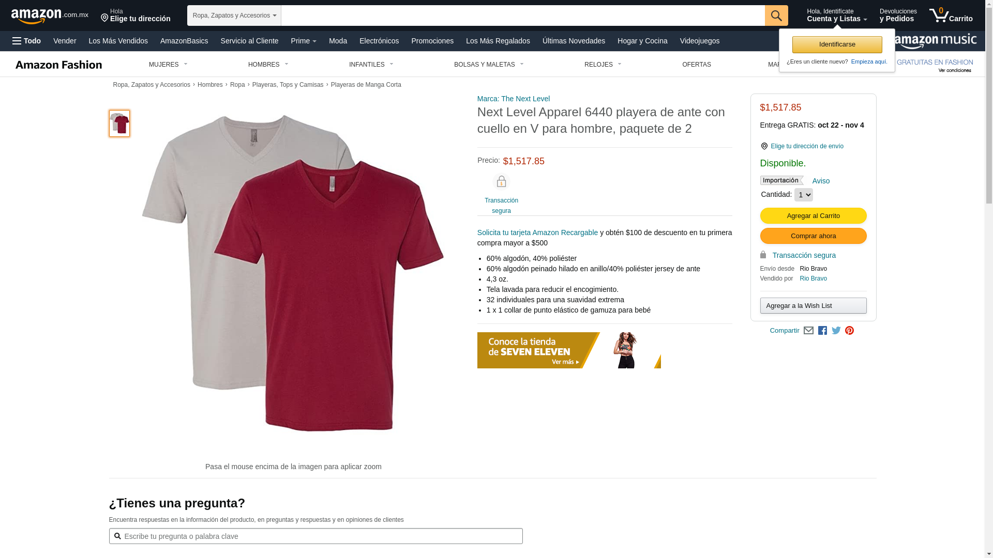Share product on Pinterest icon
Screen dimensions: 993x558
click(849, 331)
